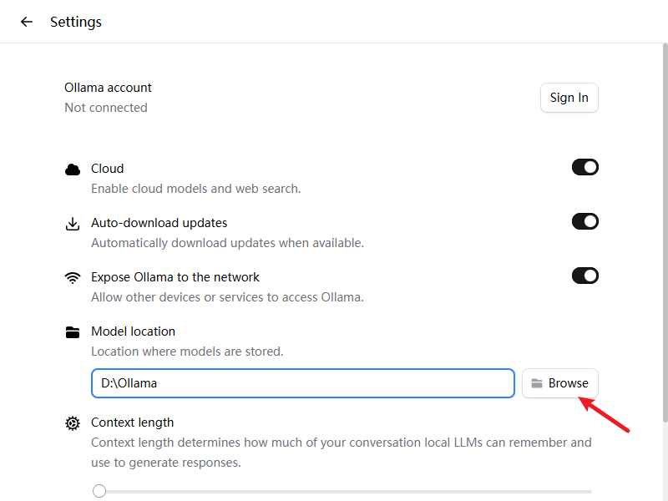Click the Model location folder icon
Image resolution: width=668 pixels, height=501 pixels.
pyautogui.click(x=73, y=332)
